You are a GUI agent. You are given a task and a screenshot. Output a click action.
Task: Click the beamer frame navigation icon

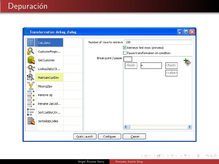coord(159,156)
